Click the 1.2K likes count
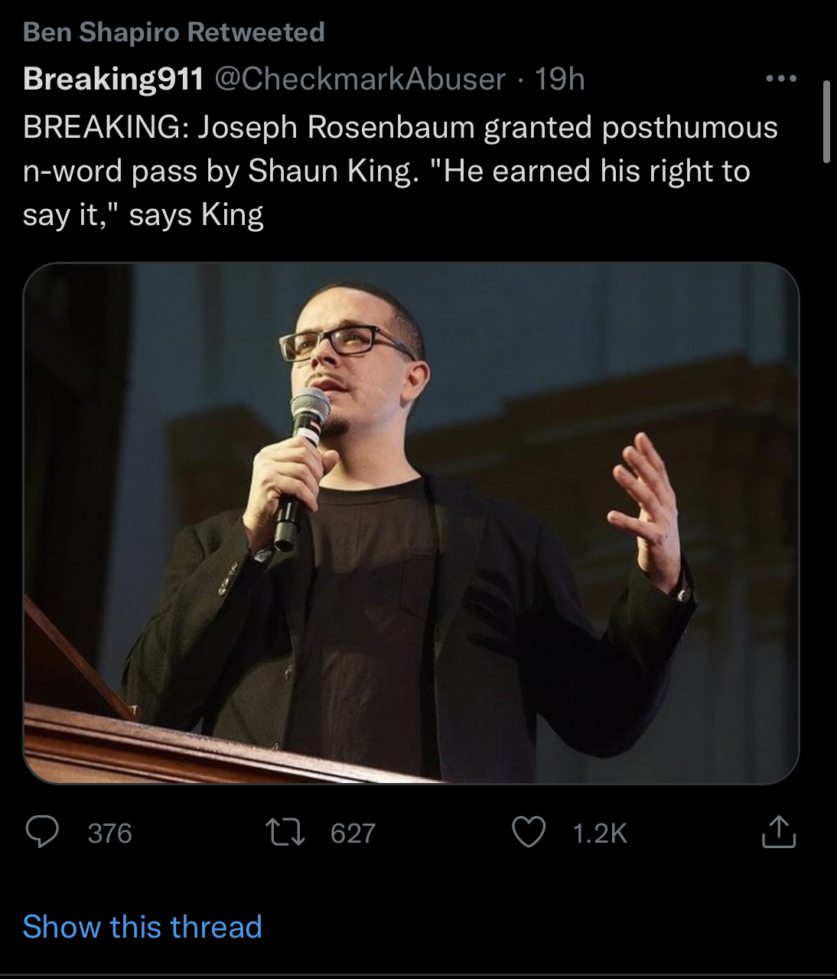Screen dimensions: 837x979 [600, 833]
